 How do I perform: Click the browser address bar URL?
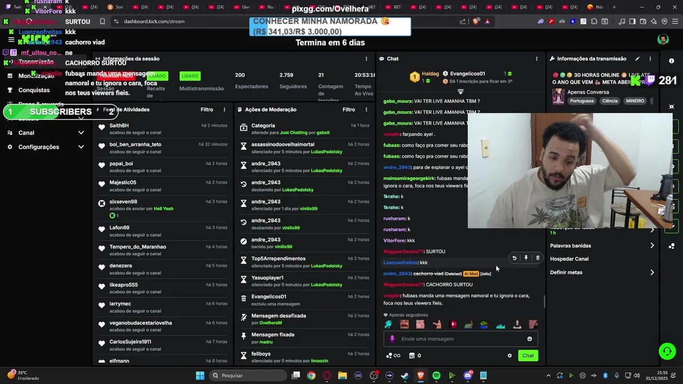pyautogui.click(x=154, y=21)
